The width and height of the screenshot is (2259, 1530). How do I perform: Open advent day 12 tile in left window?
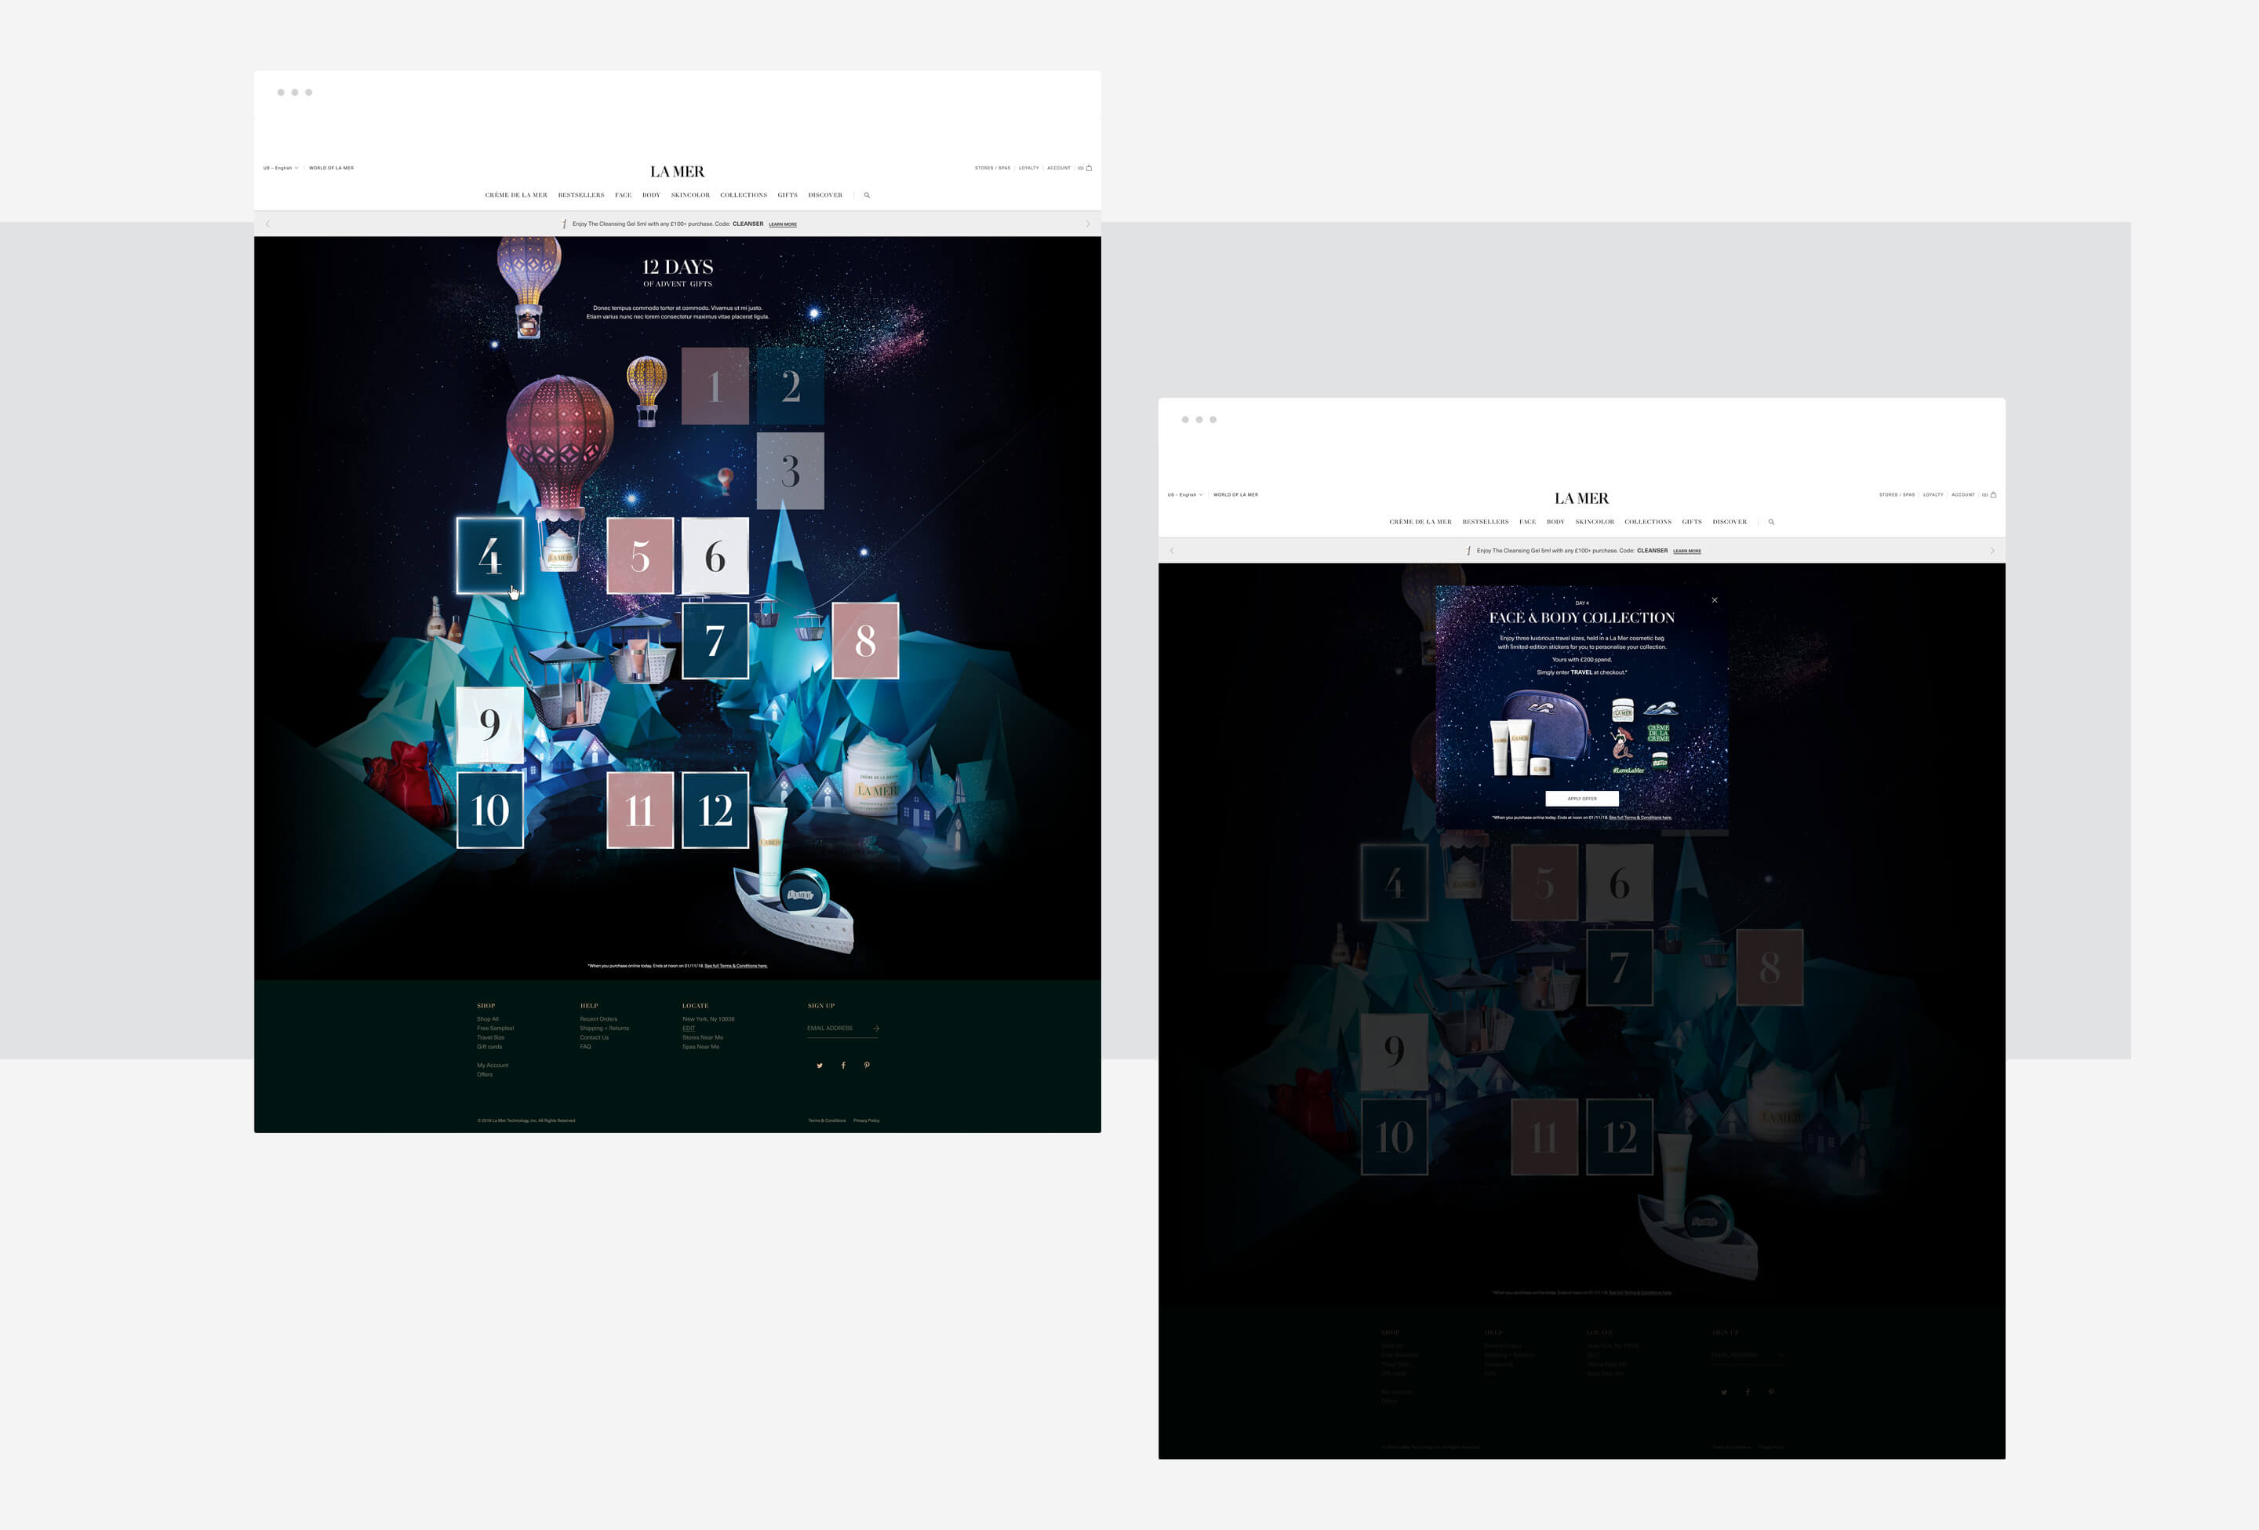(x=715, y=810)
